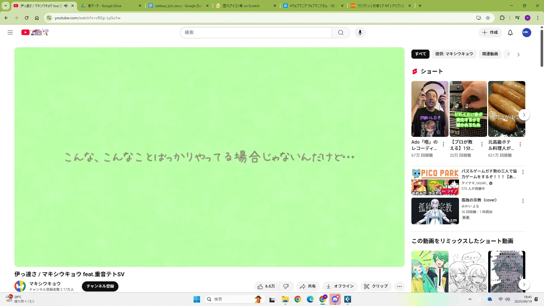Select the 関連動画 filter chip
The width and height of the screenshot is (544, 306).
pyautogui.click(x=490, y=54)
